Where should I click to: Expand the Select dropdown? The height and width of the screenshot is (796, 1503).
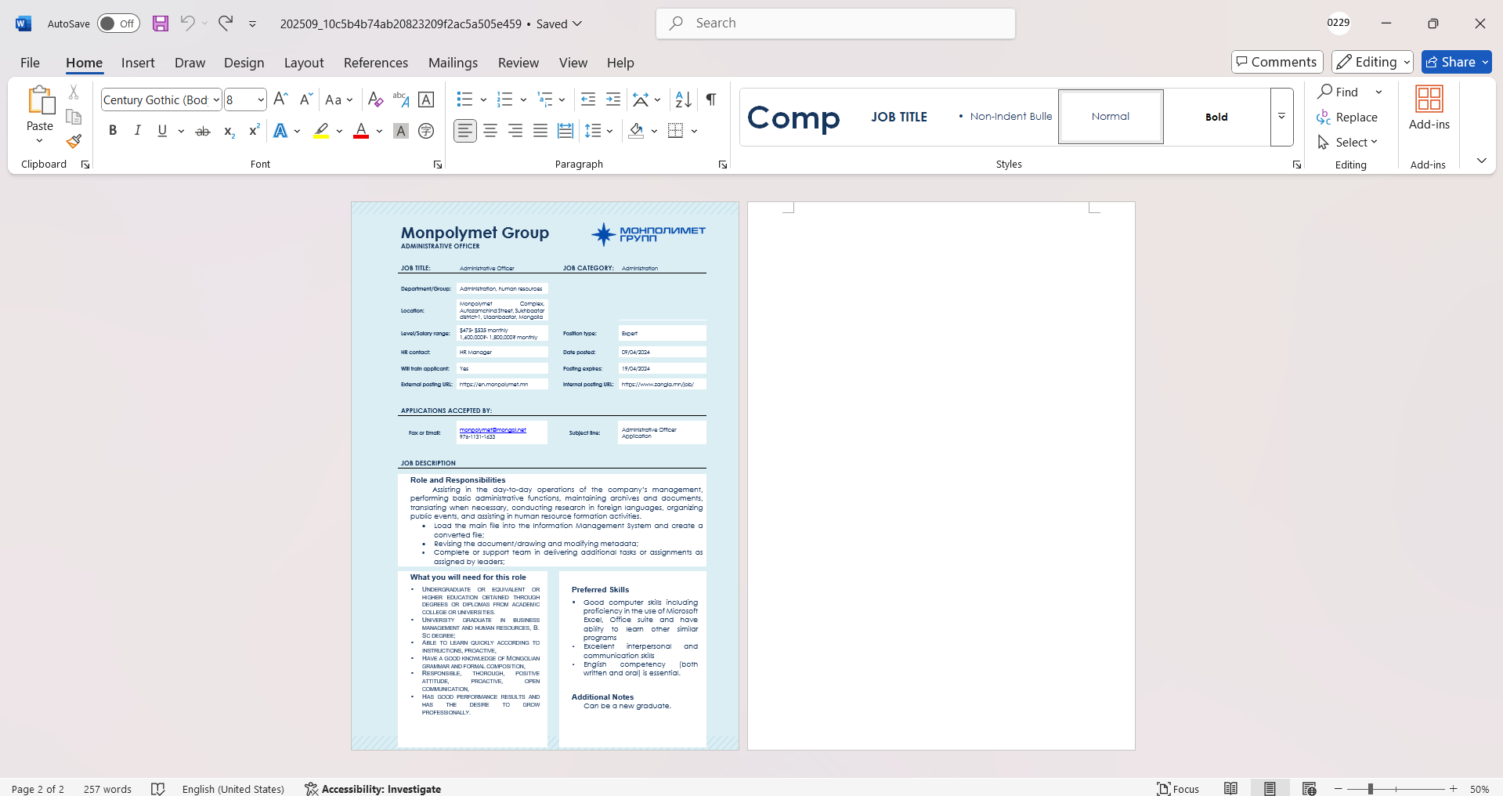[1347, 142]
